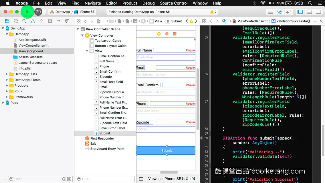Toggle breakpoint at line 60 gutter circle
Screen dimensions: 325x183
(202, 138)
